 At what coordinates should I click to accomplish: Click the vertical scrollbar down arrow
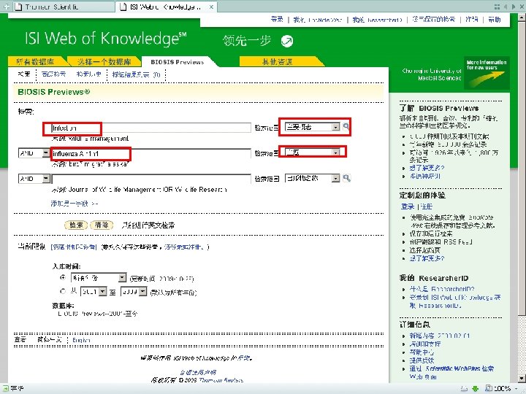(x=522, y=379)
